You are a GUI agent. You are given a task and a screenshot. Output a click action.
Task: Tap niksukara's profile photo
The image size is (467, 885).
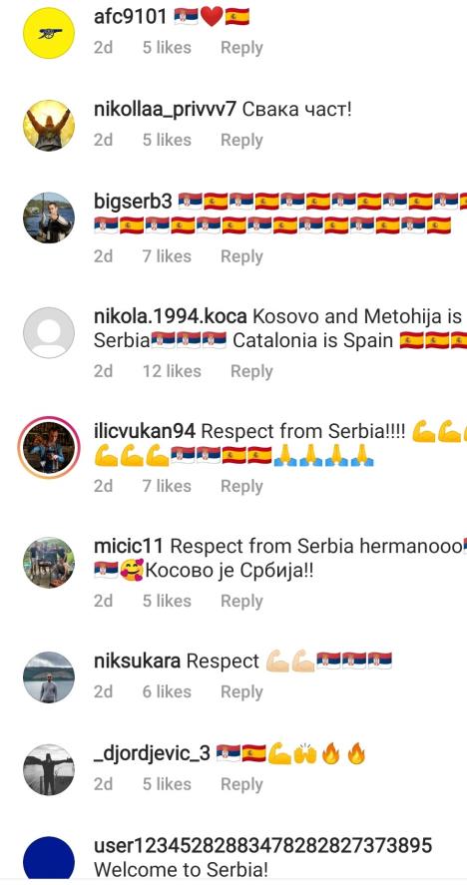tap(49, 677)
